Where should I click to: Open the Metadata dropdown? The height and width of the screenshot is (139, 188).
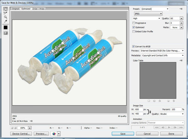[x=163, y=55]
